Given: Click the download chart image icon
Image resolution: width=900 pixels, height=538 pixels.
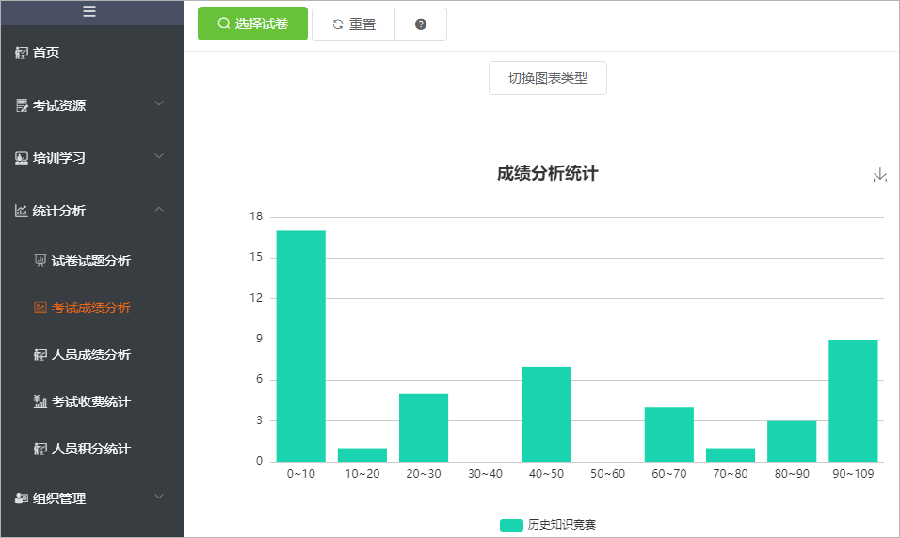Looking at the screenshot, I should [x=880, y=176].
